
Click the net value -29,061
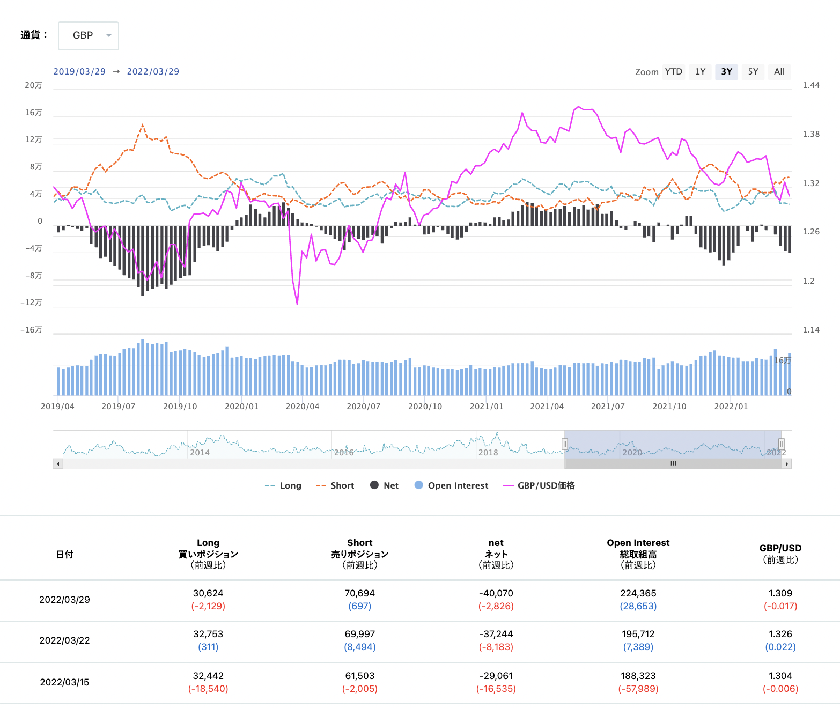496,676
